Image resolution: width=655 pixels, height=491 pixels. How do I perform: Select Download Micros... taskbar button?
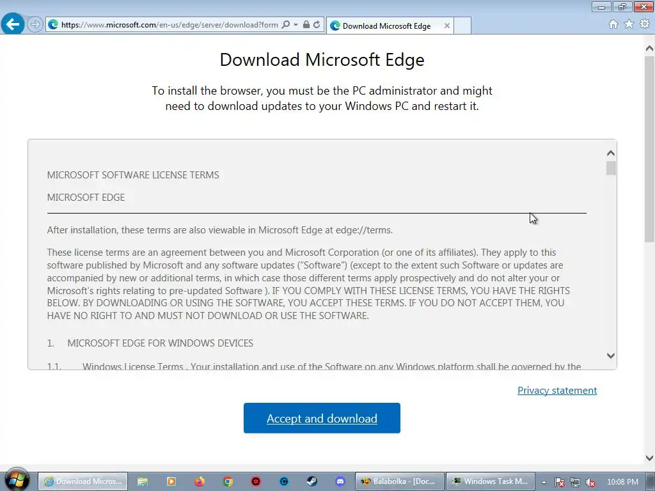click(83, 481)
